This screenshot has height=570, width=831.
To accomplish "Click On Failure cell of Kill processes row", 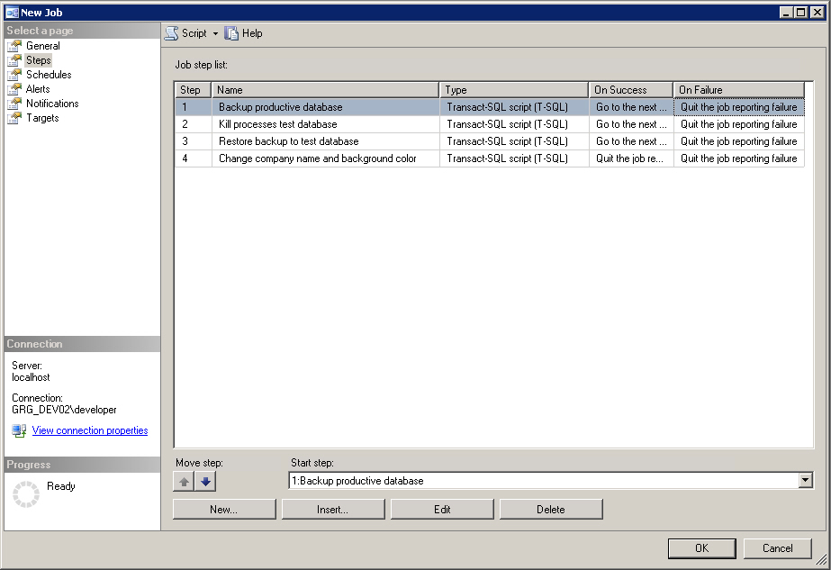I will (x=739, y=124).
